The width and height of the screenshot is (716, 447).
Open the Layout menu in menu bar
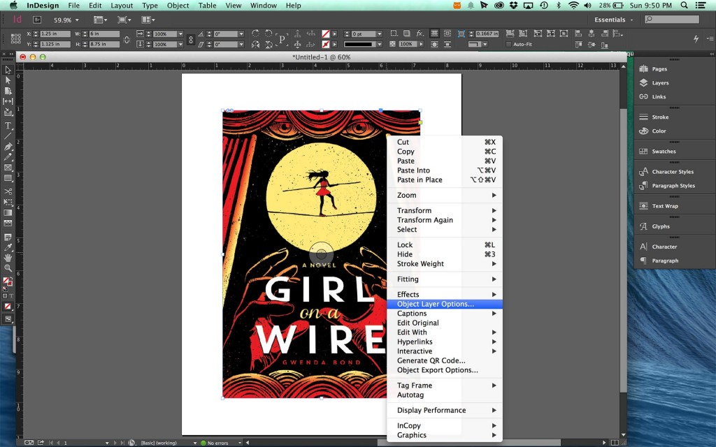122,6
